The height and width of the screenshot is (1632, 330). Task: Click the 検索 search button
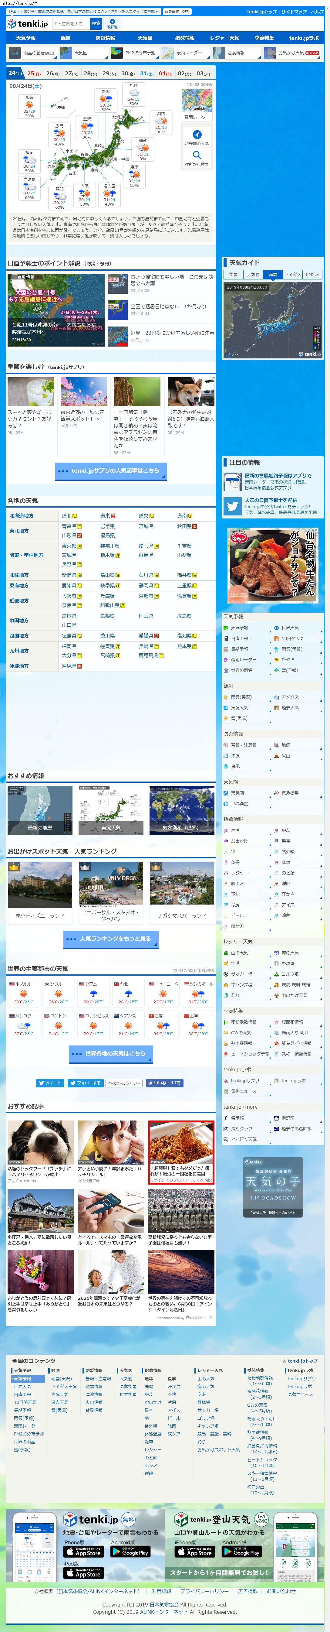tap(96, 23)
